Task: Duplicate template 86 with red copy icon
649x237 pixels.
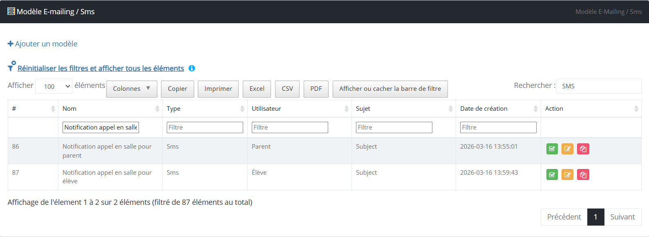Action: (x=583, y=149)
